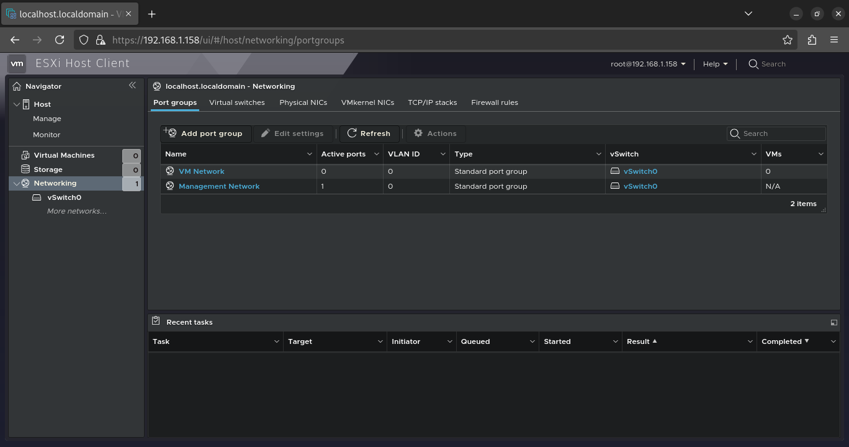
Task: List all tabs with browser chevron
Action: pyautogui.click(x=748, y=14)
